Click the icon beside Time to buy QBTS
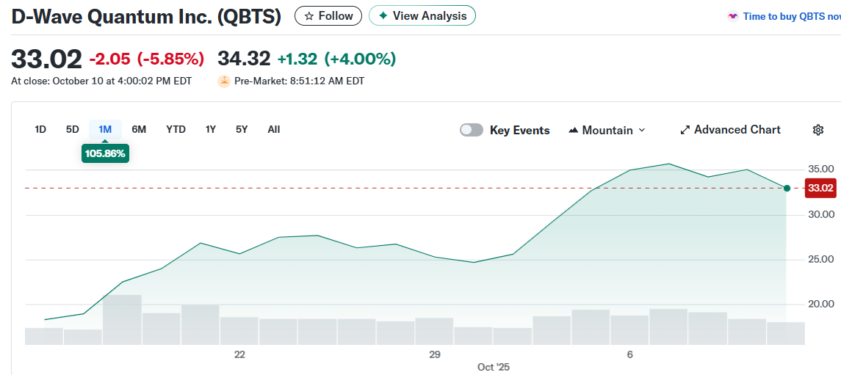The height and width of the screenshot is (375, 841). click(x=732, y=16)
